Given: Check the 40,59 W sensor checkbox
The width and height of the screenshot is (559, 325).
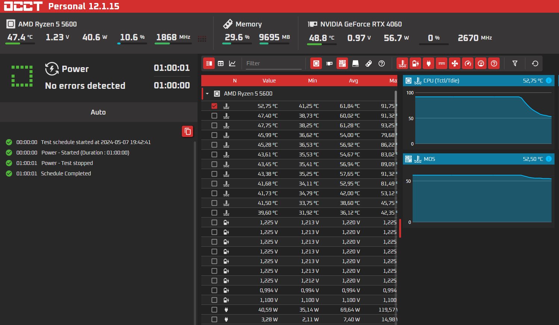Looking at the screenshot, I should (214, 310).
